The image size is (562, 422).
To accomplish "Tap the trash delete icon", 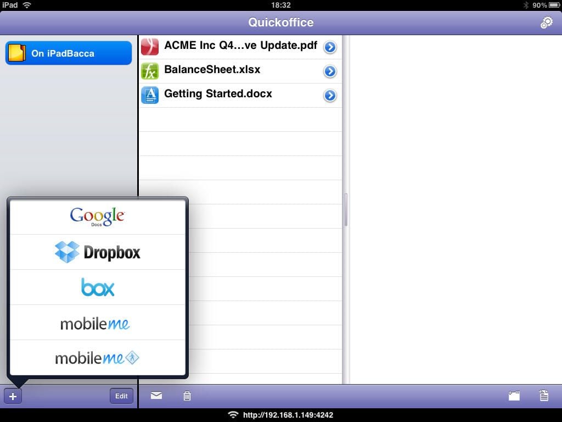I will pyautogui.click(x=187, y=396).
